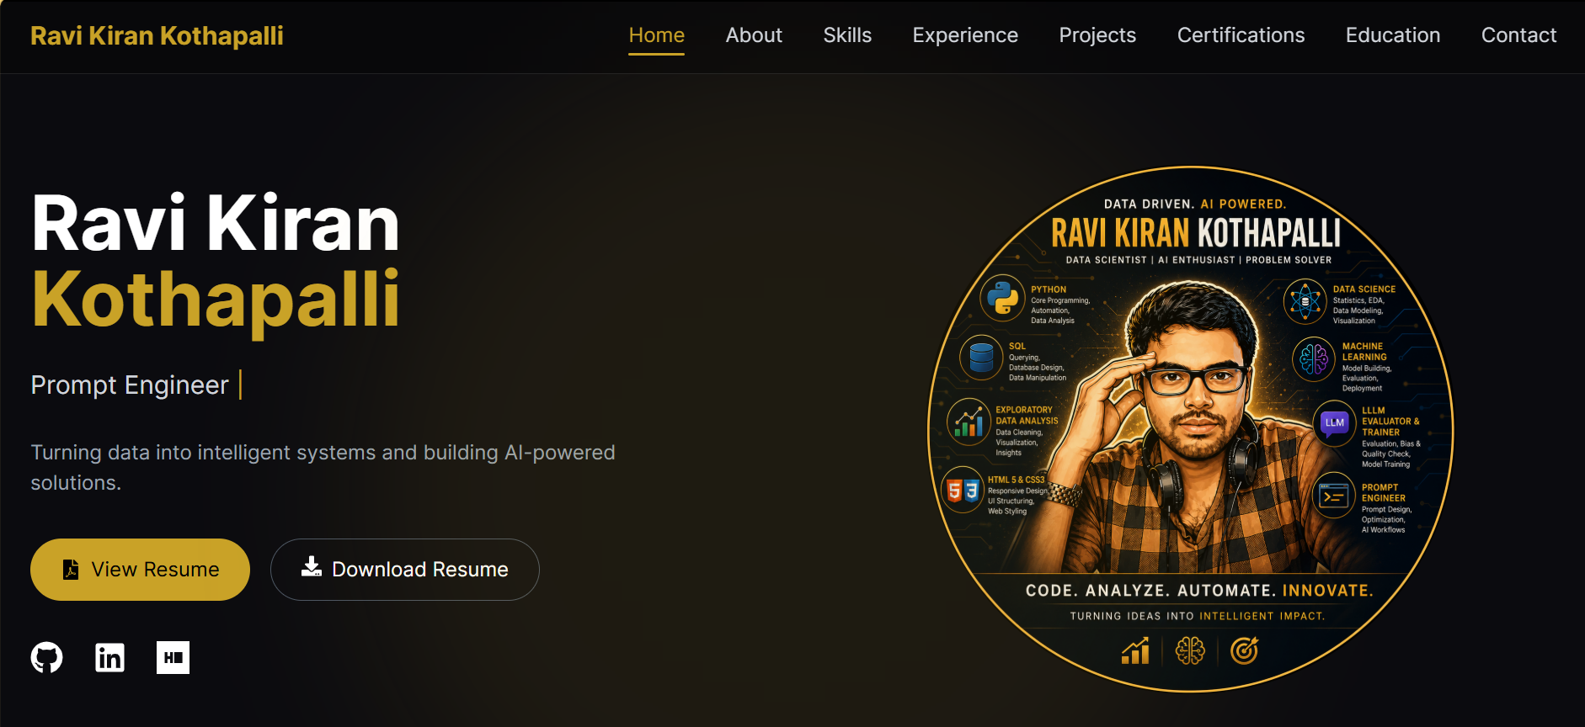Open the circular profile banner image
The width and height of the screenshot is (1585, 727).
[x=1190, y=429]
